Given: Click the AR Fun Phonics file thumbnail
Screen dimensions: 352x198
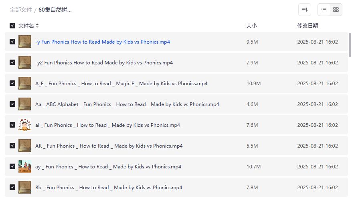Looking at the screenshot, I should coord(25,146).
